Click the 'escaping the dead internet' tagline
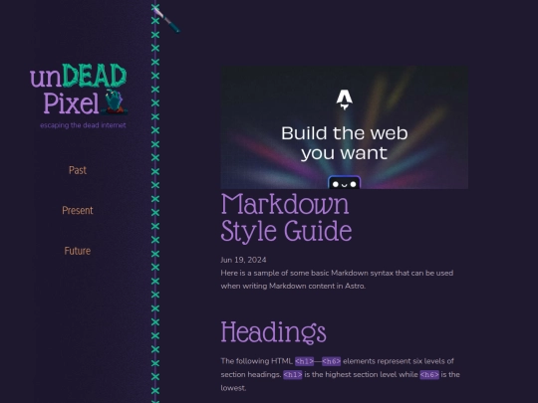 [83, 125]
